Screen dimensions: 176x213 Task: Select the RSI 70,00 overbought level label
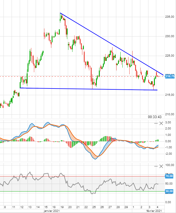click(x=169, y=176)
